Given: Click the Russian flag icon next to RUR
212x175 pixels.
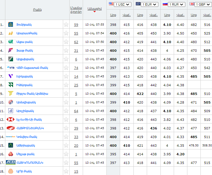Looking at the screenshot, I should [165, 4].
